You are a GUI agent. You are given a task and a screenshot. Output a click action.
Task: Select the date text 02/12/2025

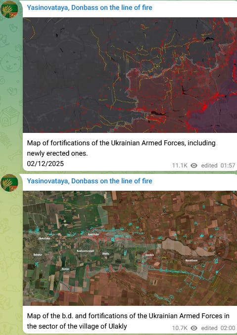[46, 164]
